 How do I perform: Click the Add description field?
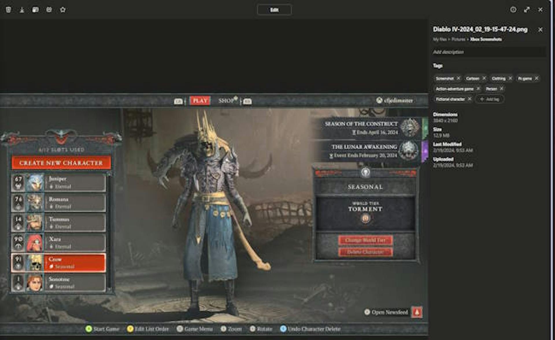pos(489,52)
